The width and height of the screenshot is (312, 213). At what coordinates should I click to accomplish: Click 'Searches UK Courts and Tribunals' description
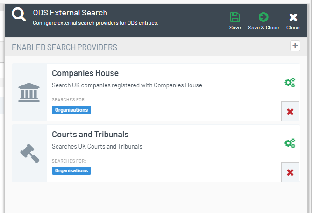point(97,146)
